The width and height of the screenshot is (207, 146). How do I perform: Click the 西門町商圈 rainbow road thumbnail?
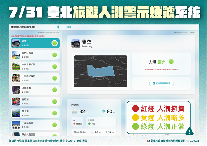[x=16, y=55]
